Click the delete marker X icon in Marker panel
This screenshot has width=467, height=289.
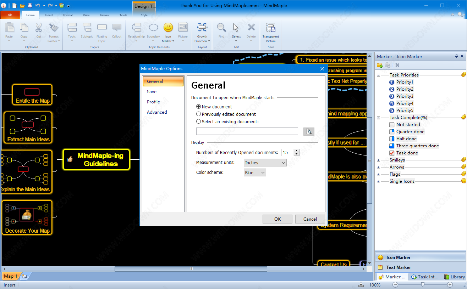coord(397,65)
